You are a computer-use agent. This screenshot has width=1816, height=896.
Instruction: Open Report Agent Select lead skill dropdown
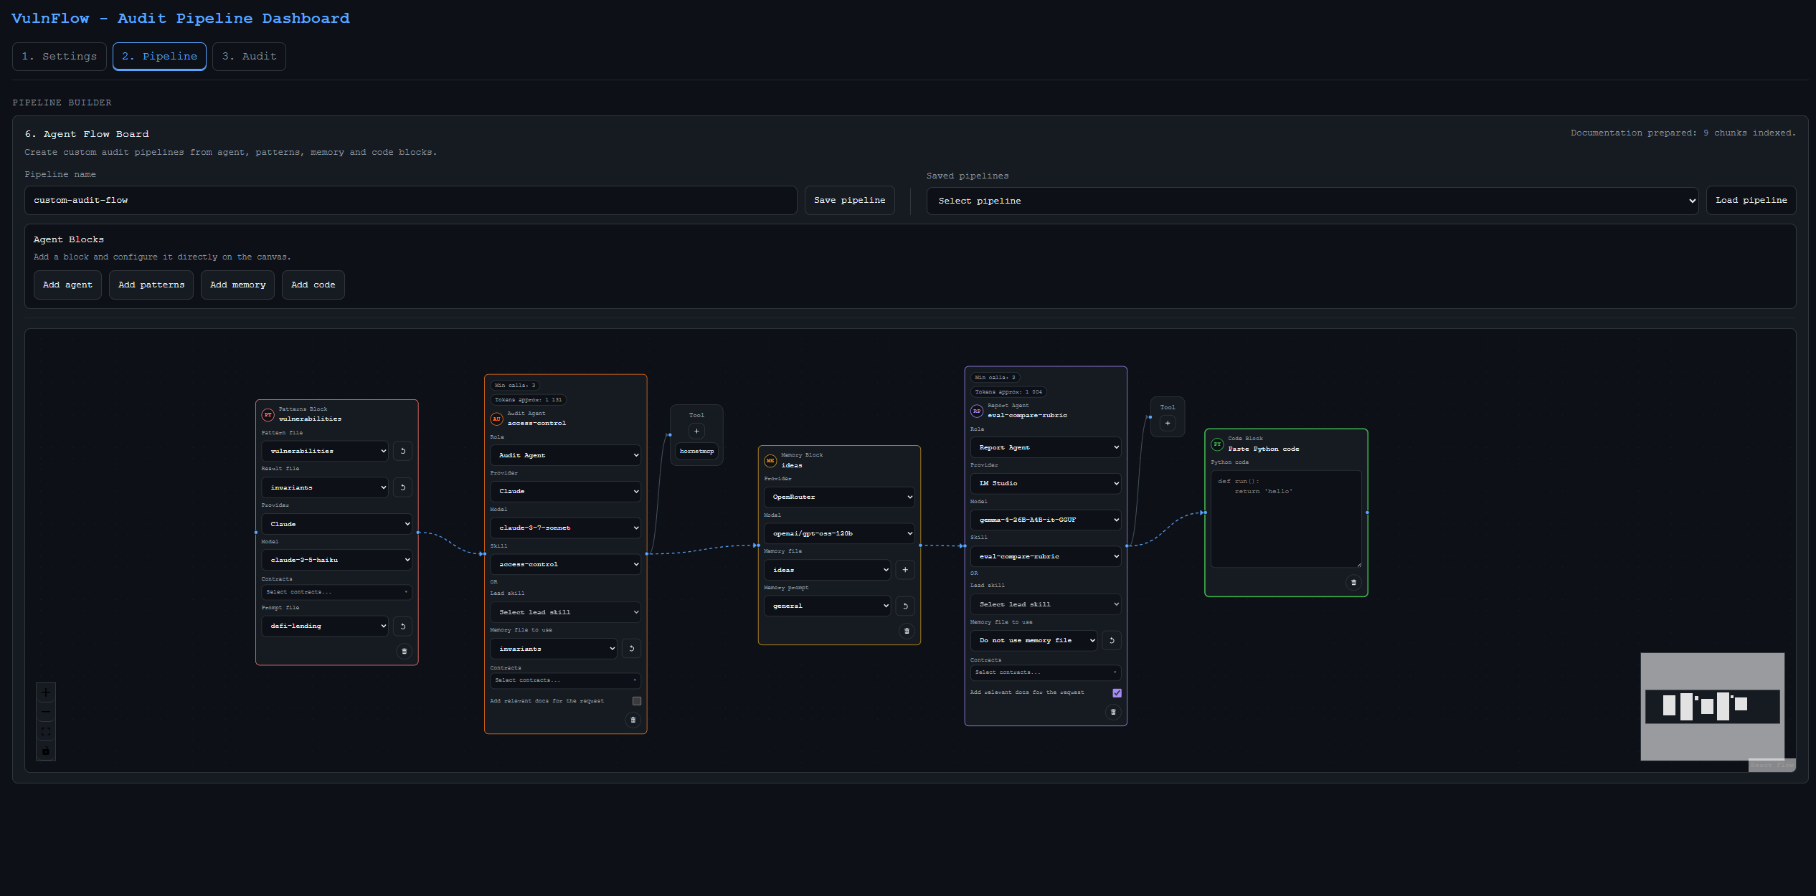click(1046, 604)
